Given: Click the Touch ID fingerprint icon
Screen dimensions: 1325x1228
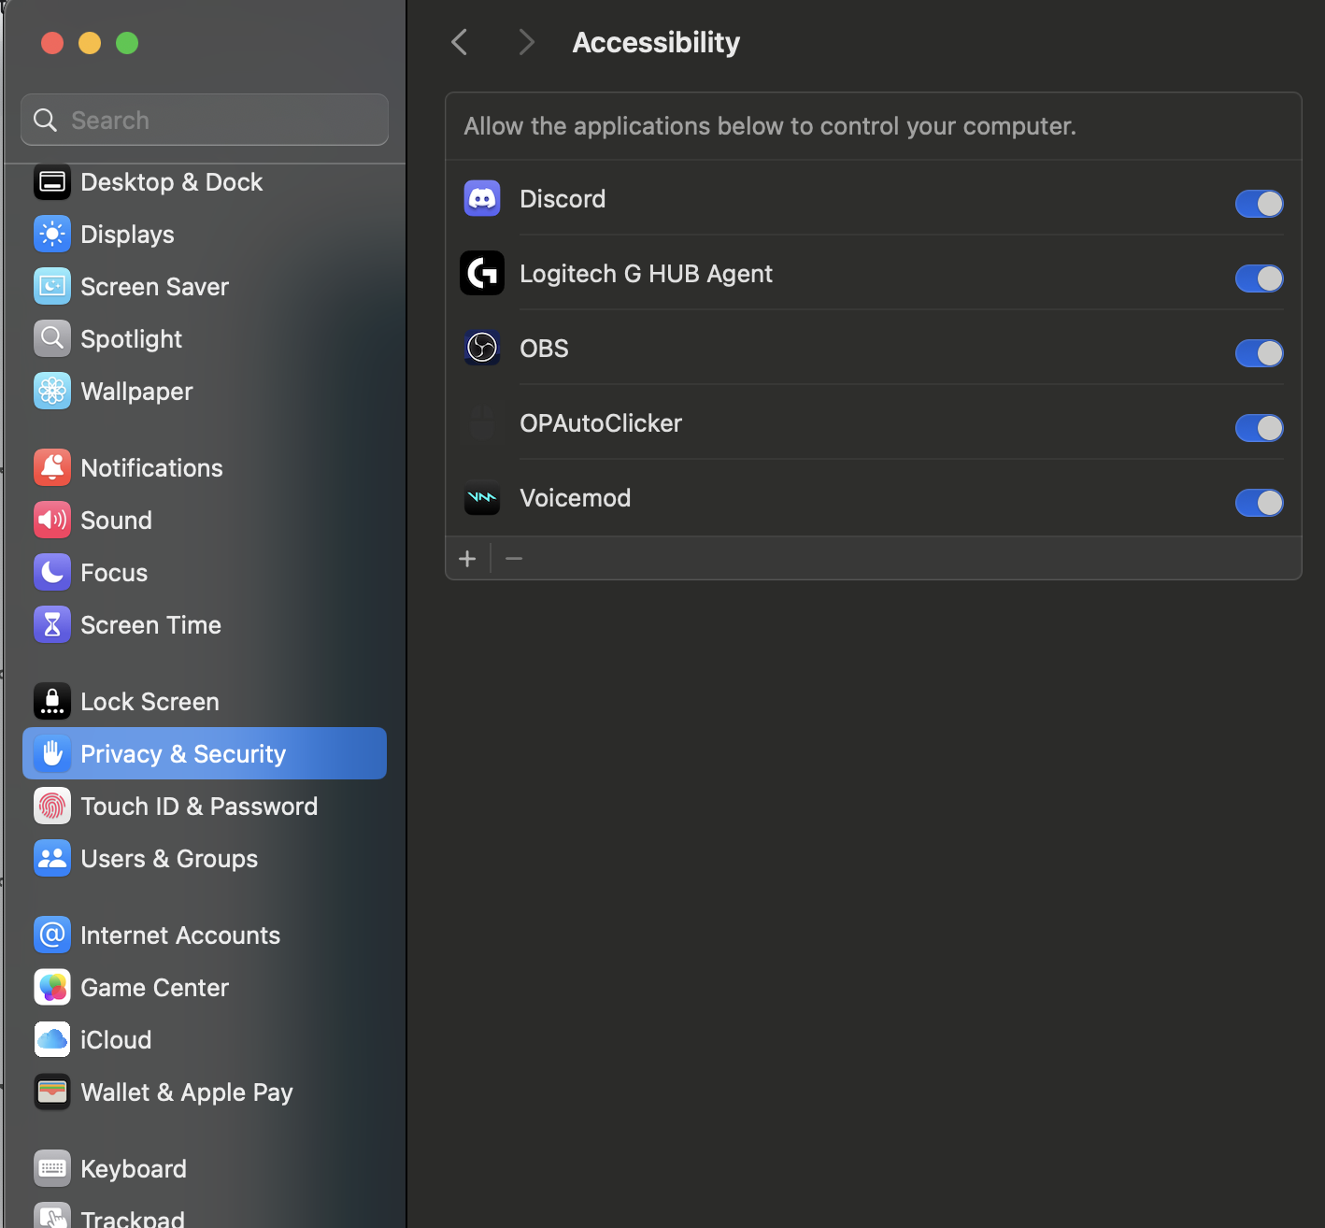Looking at the screenshot, I should pos(52,807).
